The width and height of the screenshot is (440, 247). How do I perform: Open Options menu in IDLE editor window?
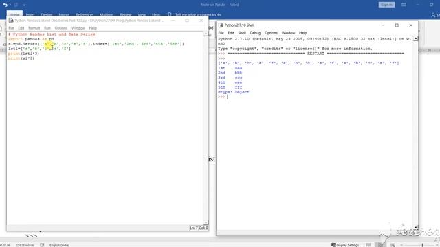(x=61, y=28)
